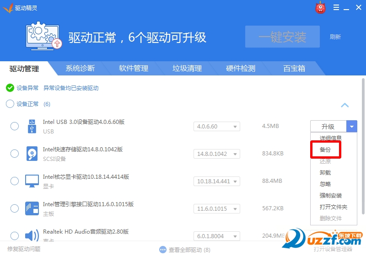Click the Intel快速存储驱动14.8.0.1042版 name
This screenshot has width=366, height=256.
(x=83, y=149)
